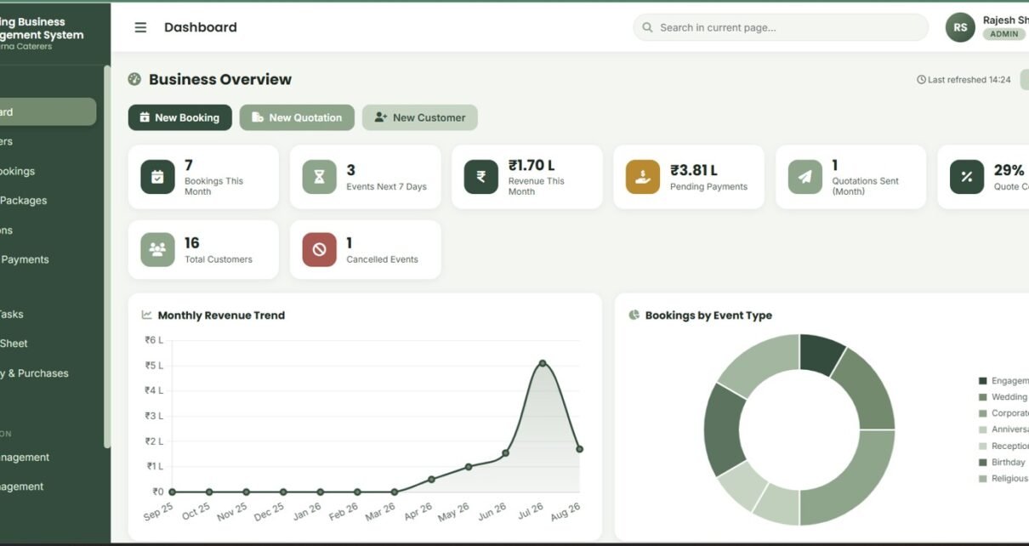Click the calendar icon on Bookings This Month
Image resolution: width=1029 pixels, height=546 pixels.
157,177
